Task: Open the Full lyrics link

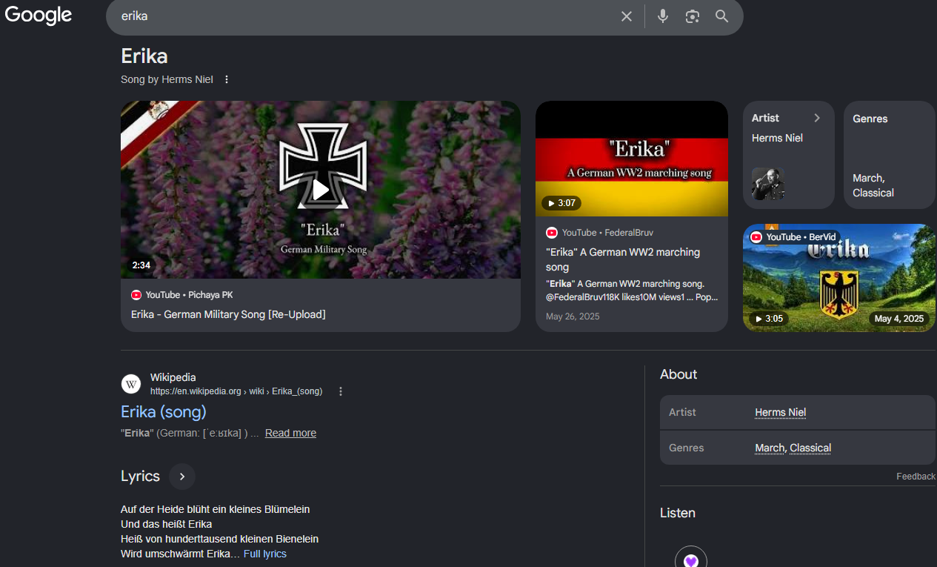Action: (x=265, y=554)
